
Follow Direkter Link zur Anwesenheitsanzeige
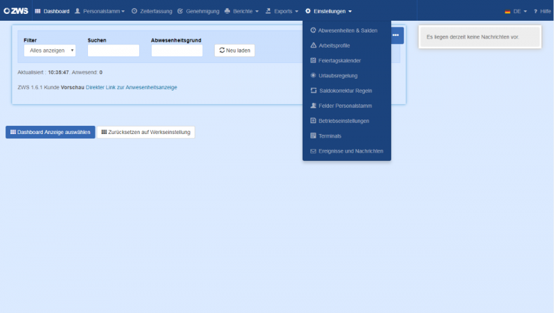[132, 87]
